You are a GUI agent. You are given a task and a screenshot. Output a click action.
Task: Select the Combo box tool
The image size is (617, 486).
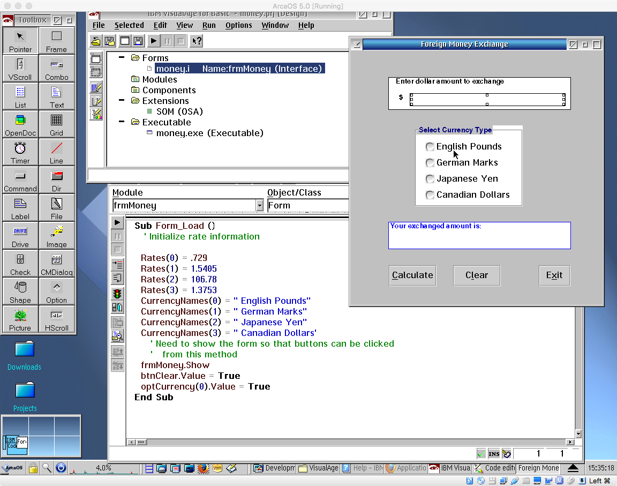pyautogui.click(x=57, y=69)
